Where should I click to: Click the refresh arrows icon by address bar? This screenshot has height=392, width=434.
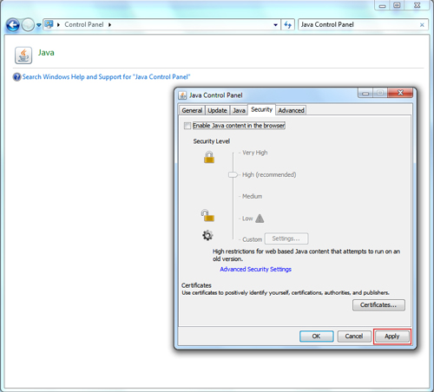pos(287,25)
